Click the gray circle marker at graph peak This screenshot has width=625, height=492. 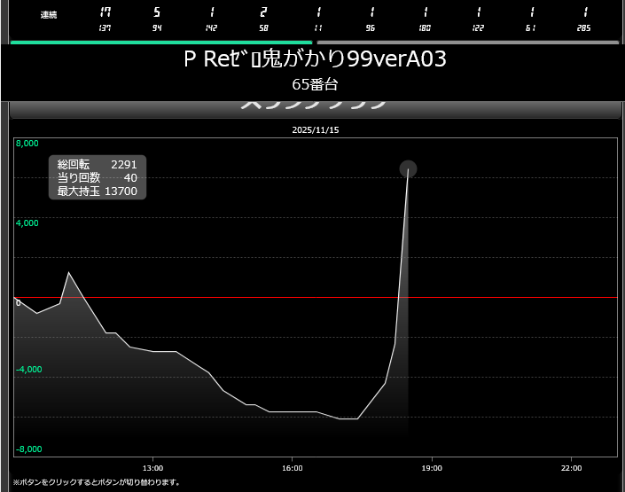(x=408, y=168)
